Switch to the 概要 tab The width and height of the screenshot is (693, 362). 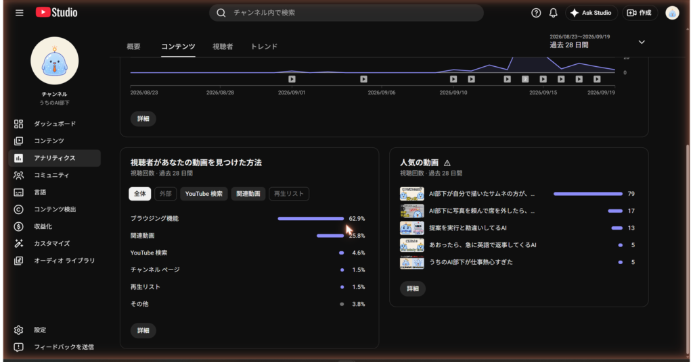(x=133, y=47)
